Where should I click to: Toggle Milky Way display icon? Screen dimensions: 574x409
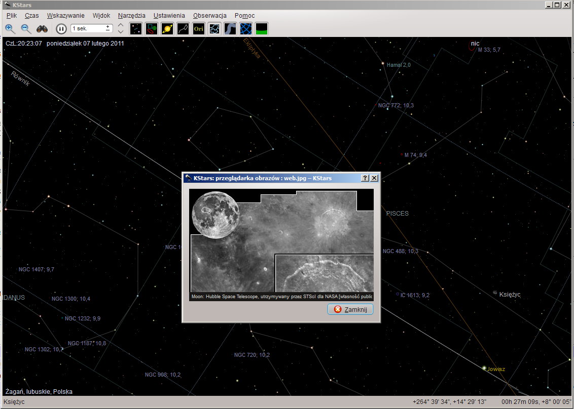pos(230,29)
